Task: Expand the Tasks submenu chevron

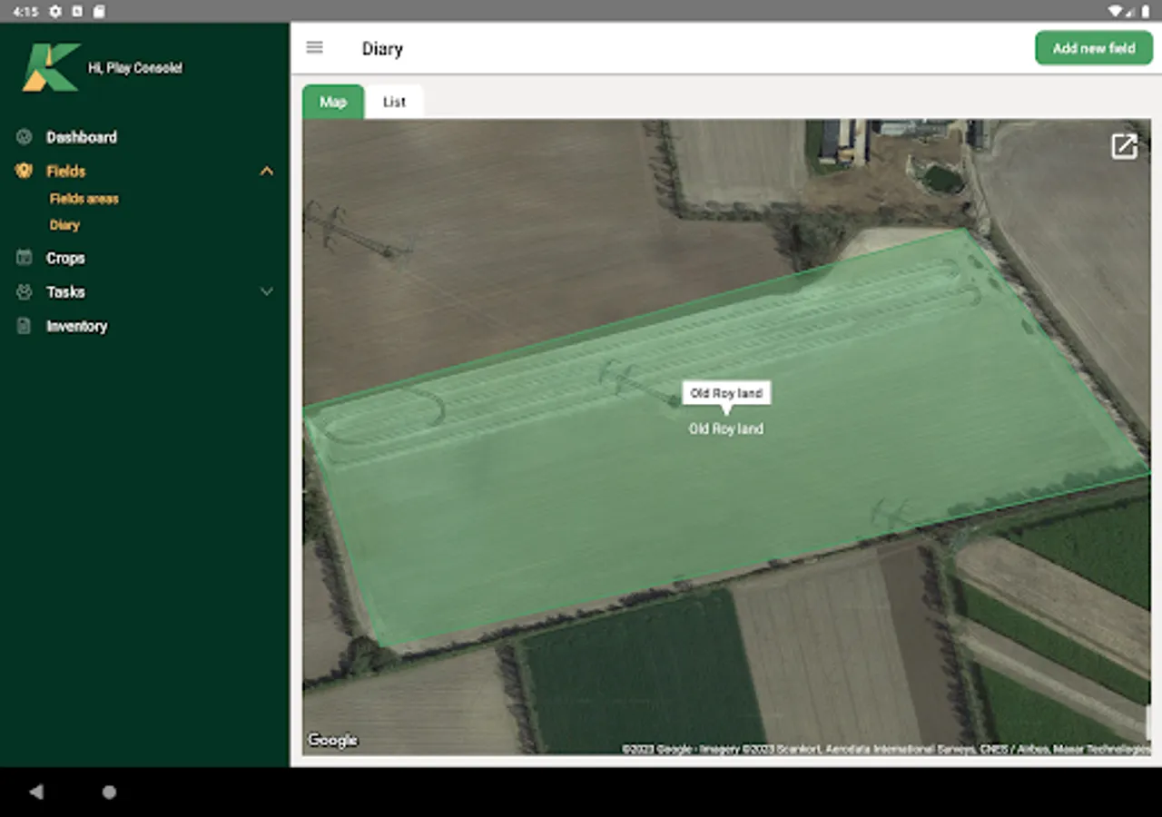Action: click(x=267, y=291)
